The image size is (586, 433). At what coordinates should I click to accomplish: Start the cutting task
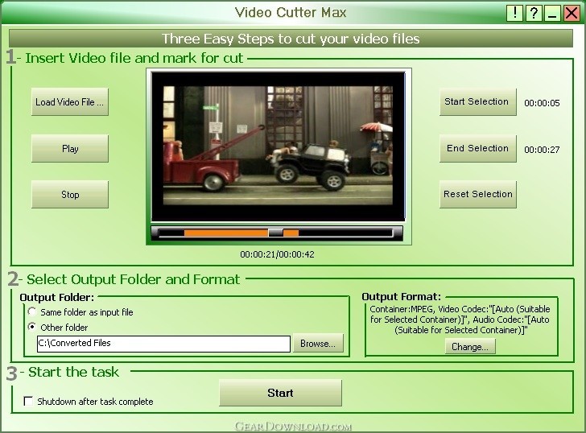pyautogui.click(x=280, y=393)
